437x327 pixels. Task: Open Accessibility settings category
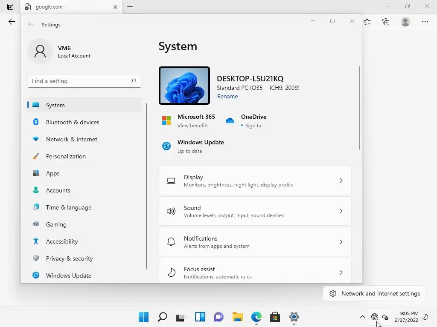[x=84, y=241]
